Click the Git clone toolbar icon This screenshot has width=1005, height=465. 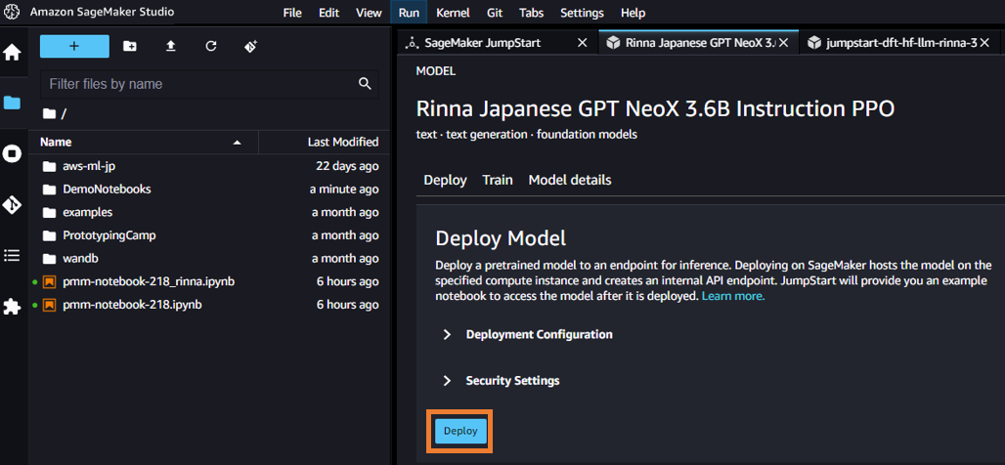click(250, 46)
